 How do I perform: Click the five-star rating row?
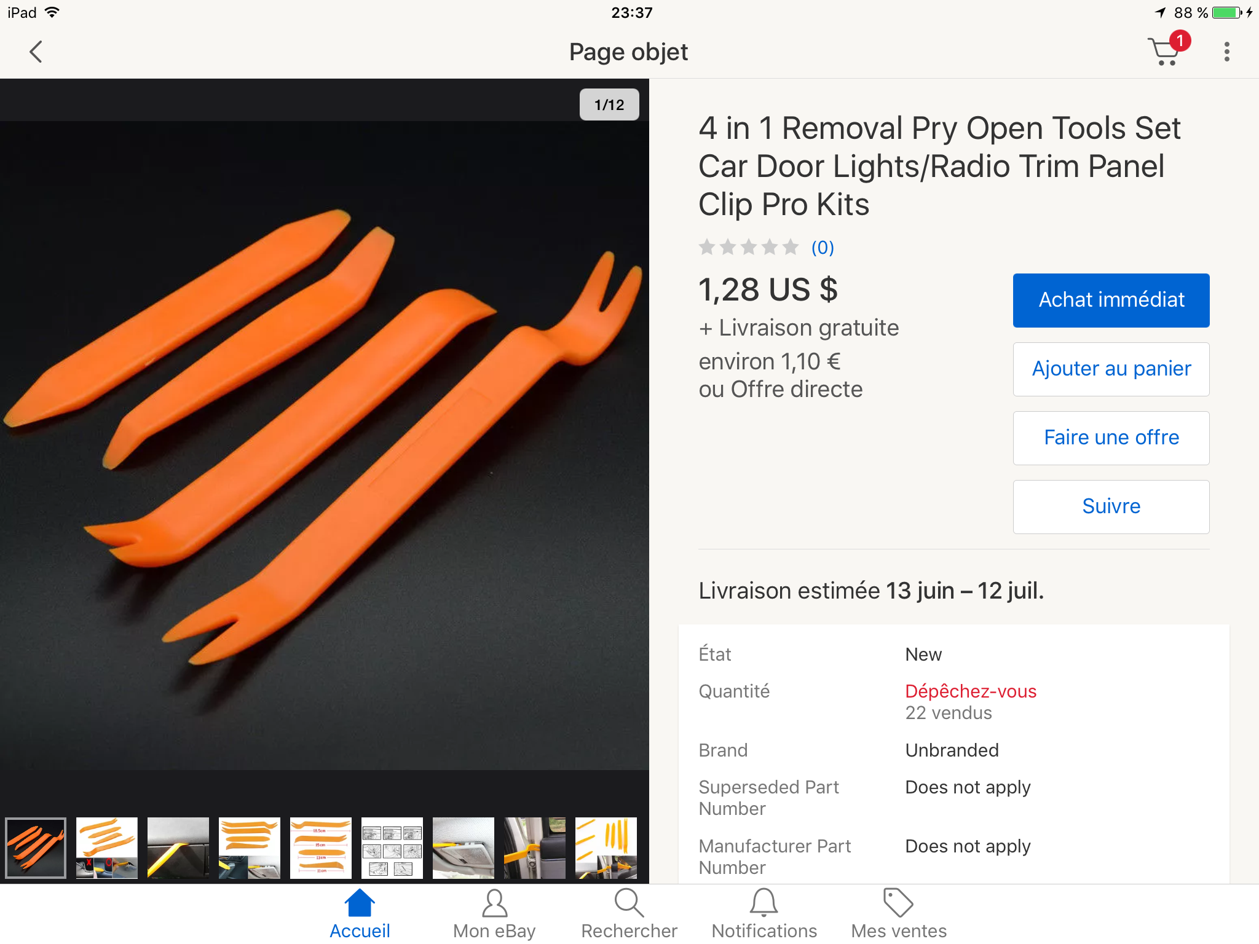pyautogui.click(x=749, y=248)
